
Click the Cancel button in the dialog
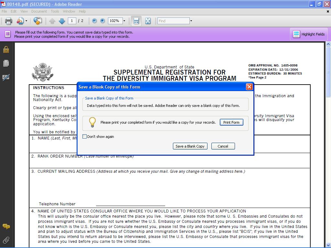click(223, 146)
